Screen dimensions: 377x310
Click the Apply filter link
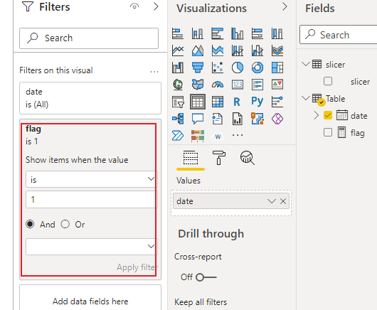(x=137, y=267)
